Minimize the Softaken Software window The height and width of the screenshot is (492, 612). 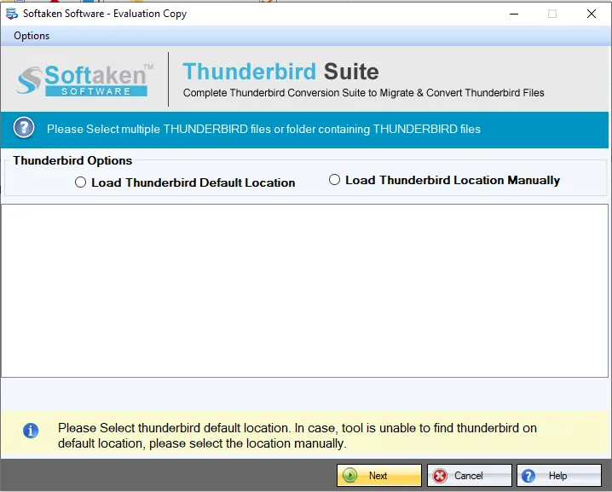[514, 14]
